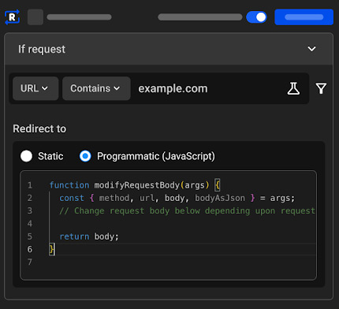Screen dimensions: 339x309
Task: Collapse the If request section chevron
Action: (311, 49)
